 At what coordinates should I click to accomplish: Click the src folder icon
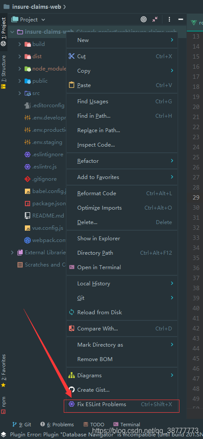point(28,93)
